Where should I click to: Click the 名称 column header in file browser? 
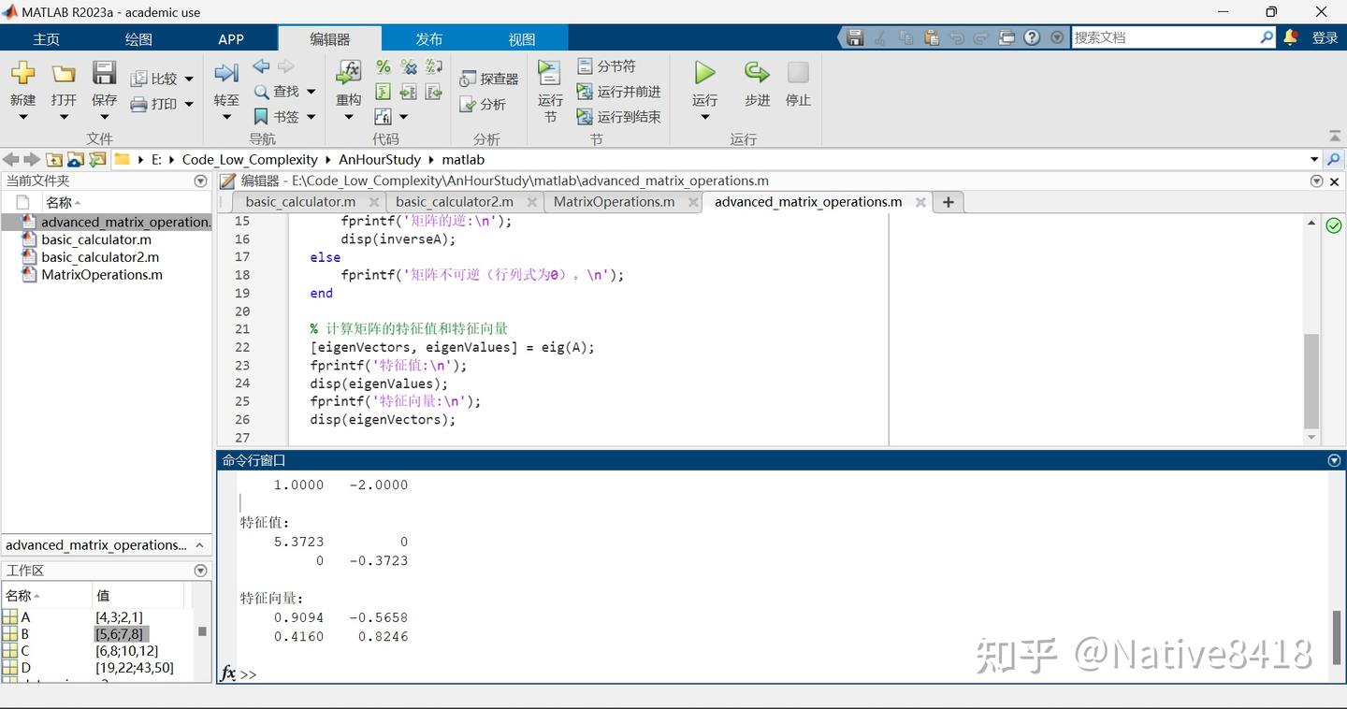click(x=58, y=203)
